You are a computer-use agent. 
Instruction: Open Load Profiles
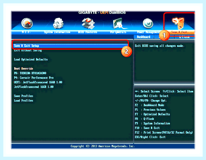point(24,101)
